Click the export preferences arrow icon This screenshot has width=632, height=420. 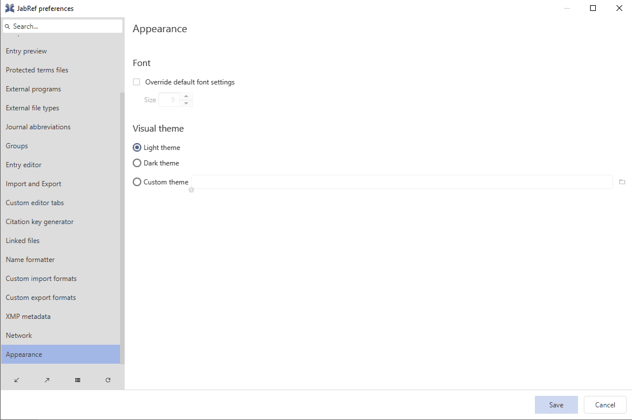pos(47,380)
